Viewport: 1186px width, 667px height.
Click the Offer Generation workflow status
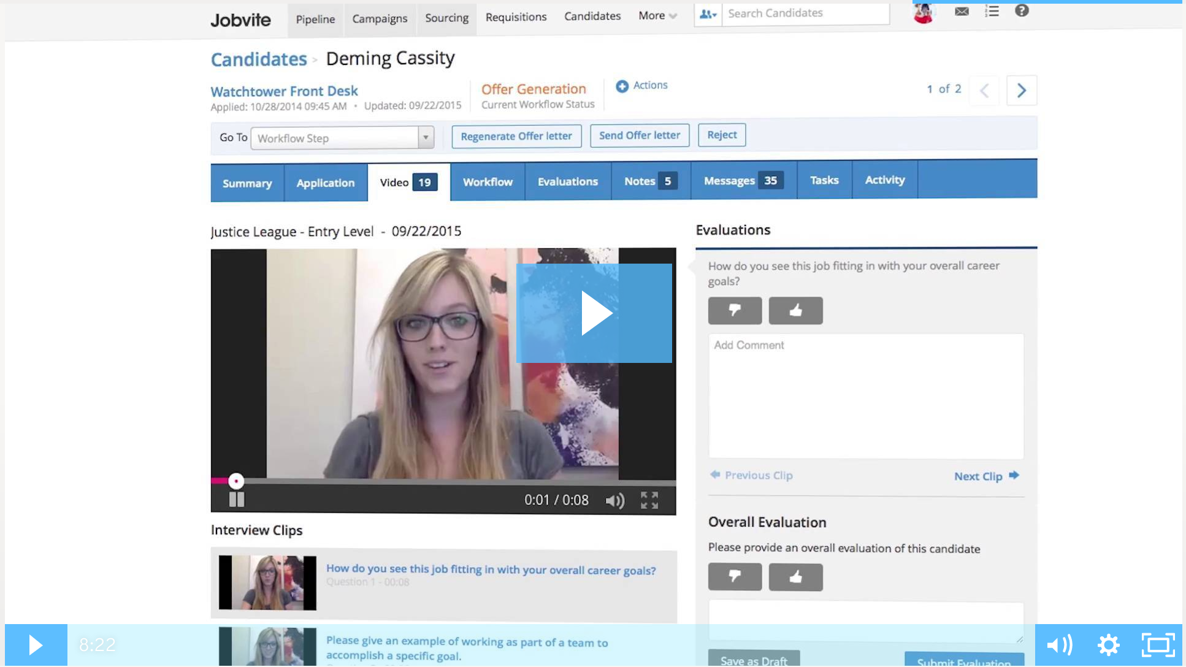534,90
